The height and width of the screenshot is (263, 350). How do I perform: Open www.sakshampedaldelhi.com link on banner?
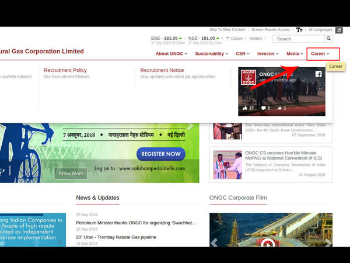point(152,168)
